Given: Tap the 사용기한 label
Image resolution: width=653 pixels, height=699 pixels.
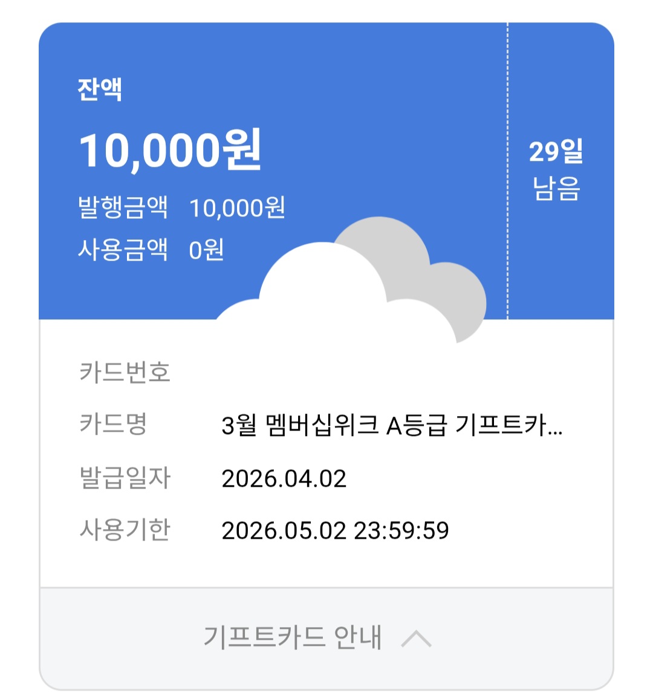Looking at the screenshot, I should 125,530.
